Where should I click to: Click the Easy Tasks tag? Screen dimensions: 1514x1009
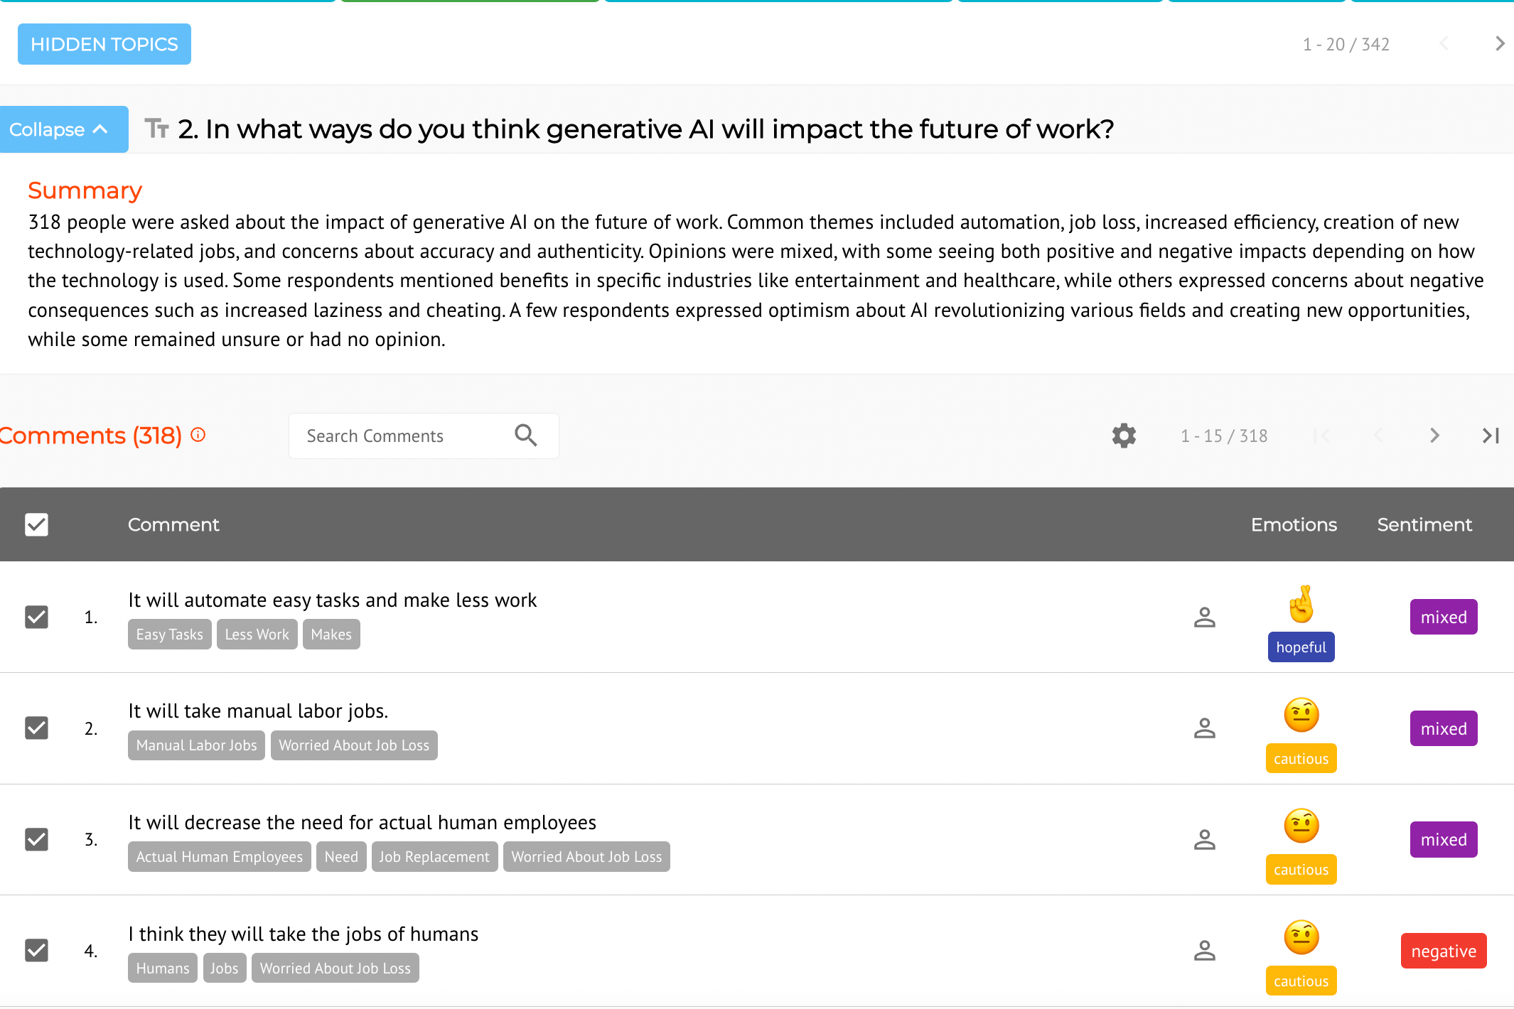click(x=169, y=635)
